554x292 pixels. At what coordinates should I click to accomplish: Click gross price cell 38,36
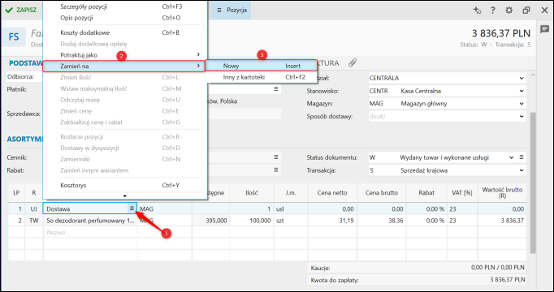(x=382, y=221)
